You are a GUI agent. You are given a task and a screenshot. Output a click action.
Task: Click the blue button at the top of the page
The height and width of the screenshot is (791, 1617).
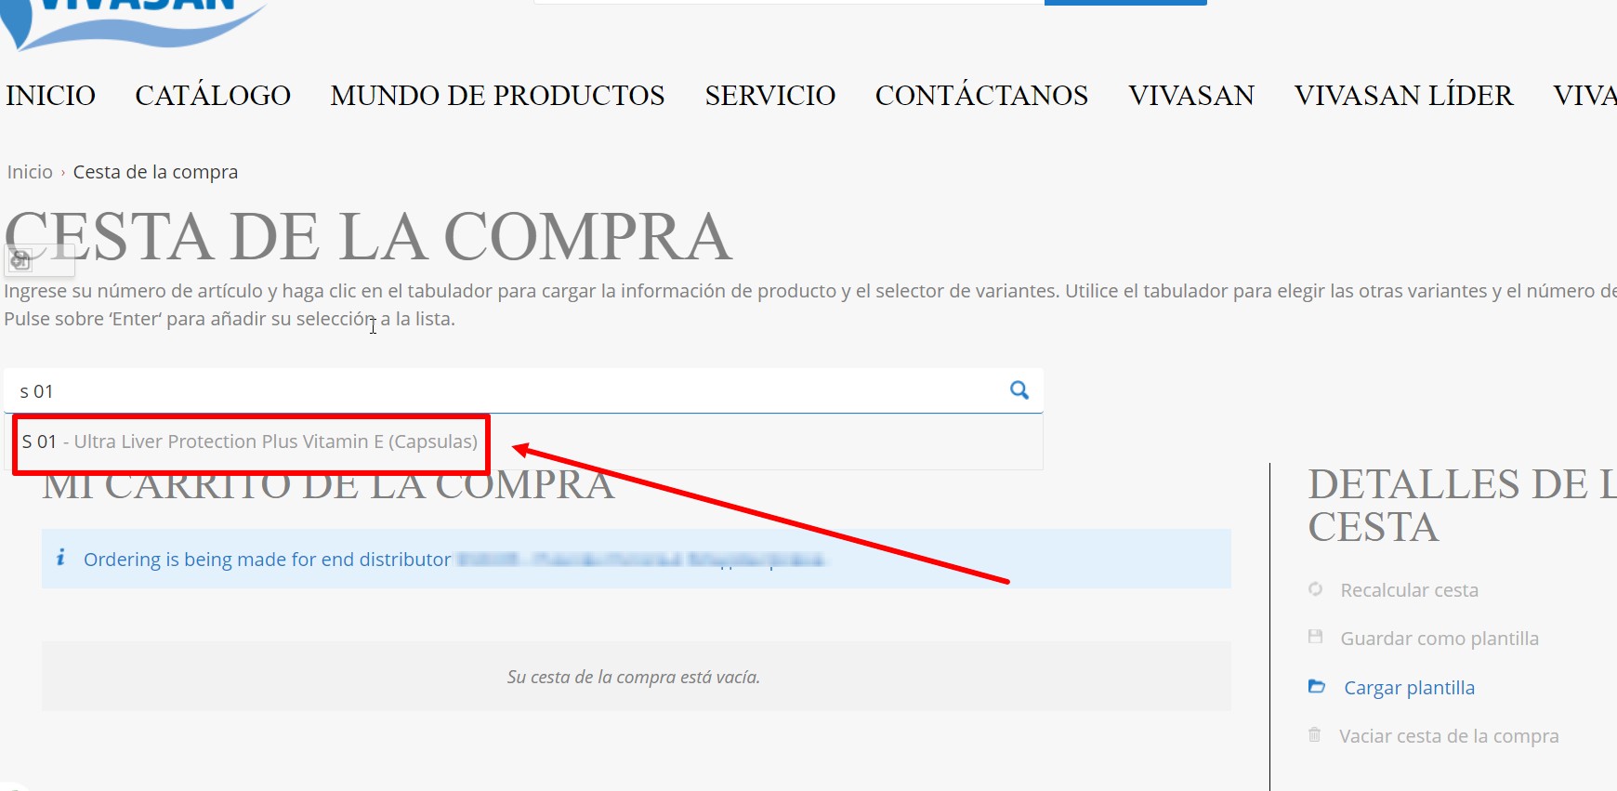click(x=1125, y=3)
